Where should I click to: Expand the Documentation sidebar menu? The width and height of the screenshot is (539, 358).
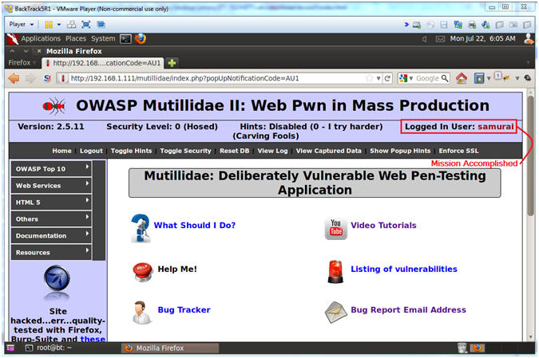tap(51, 235)
